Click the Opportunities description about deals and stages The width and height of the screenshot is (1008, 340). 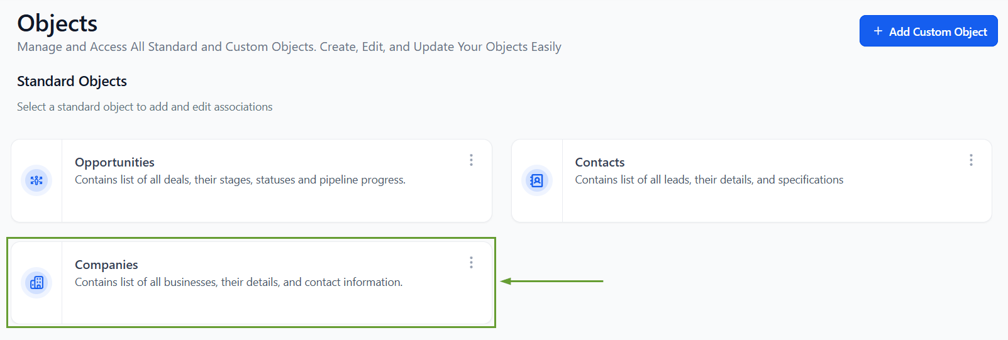coord(240,180)
